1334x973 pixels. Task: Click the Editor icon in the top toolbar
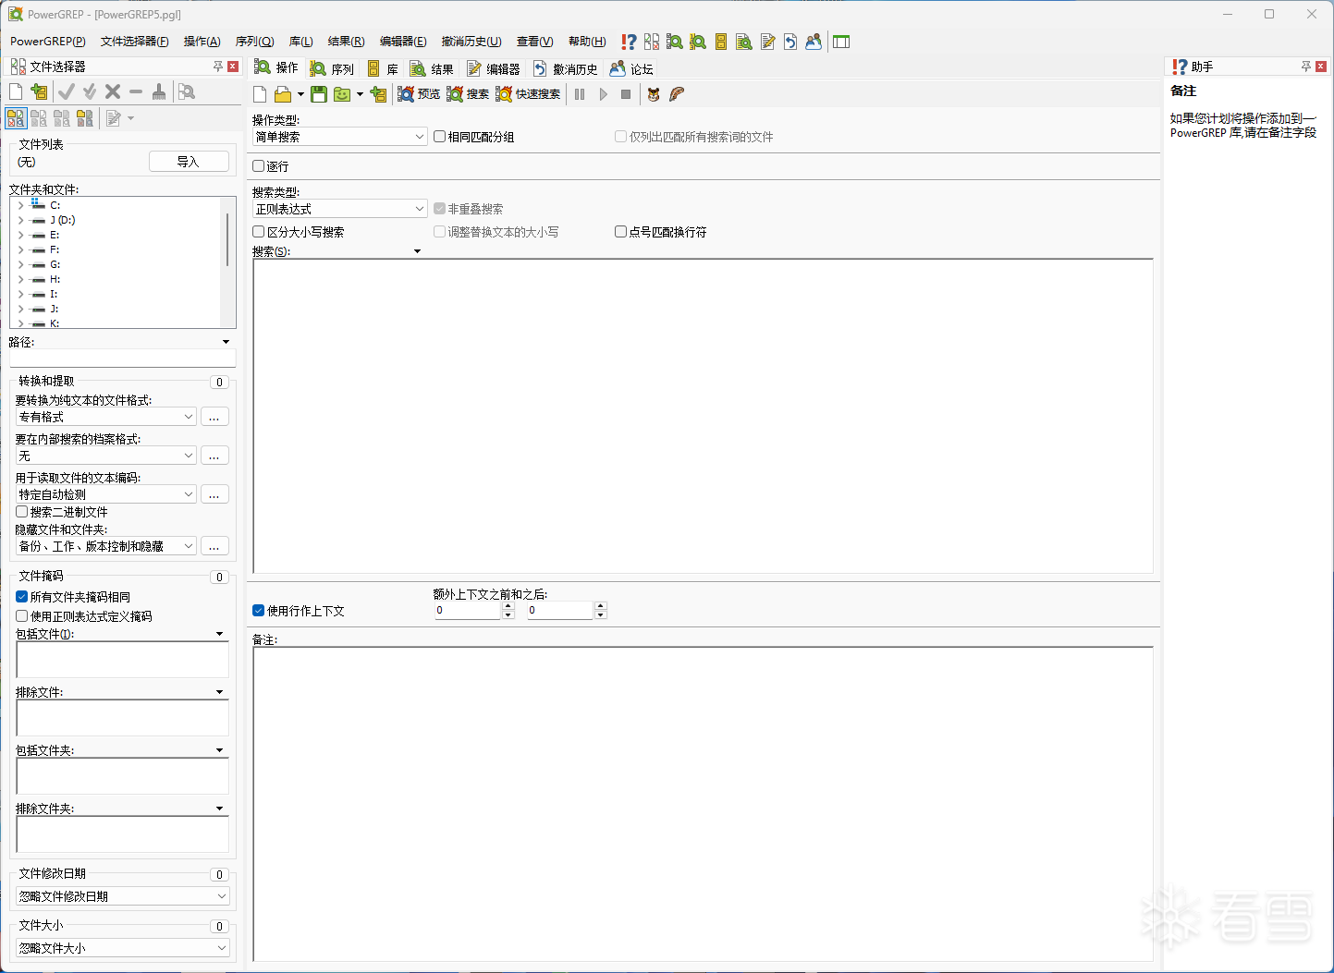(767, 42)
